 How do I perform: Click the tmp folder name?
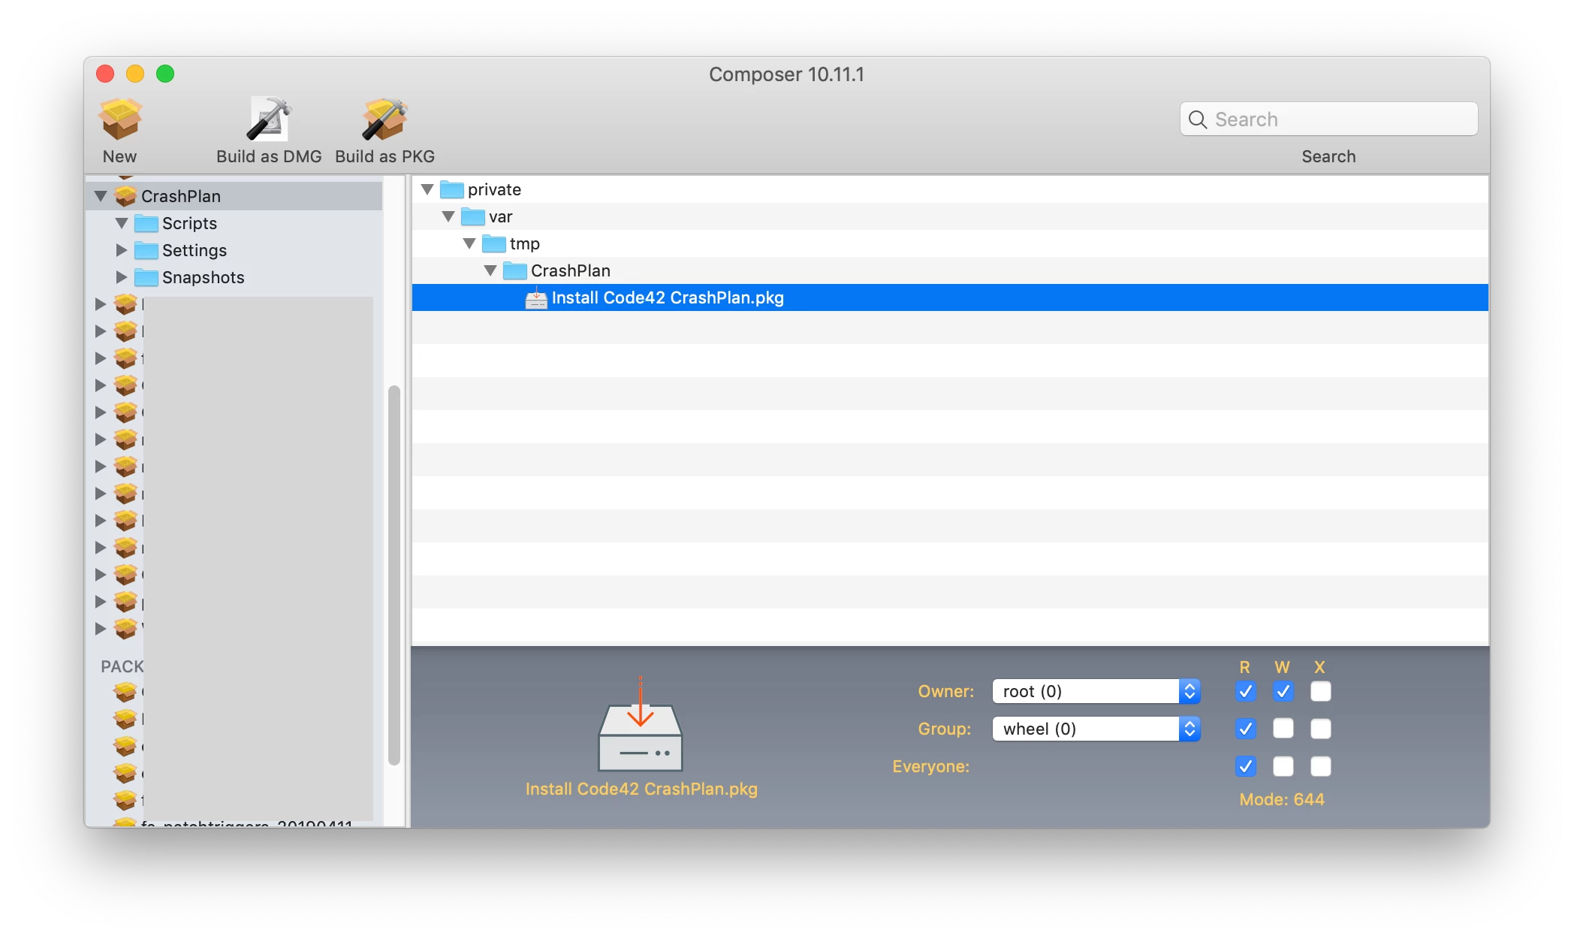[x=524, y=243]
